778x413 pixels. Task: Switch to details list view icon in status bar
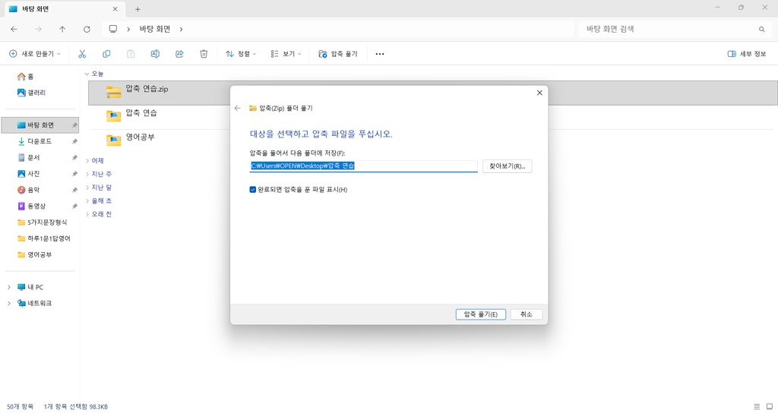(x=757, y=407)
